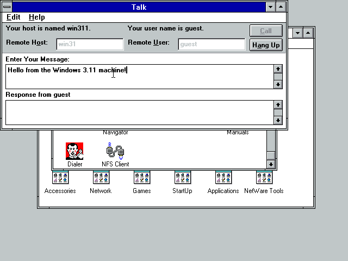
Task: Click the Talk window title bar
Action: (x=139, y=7)
